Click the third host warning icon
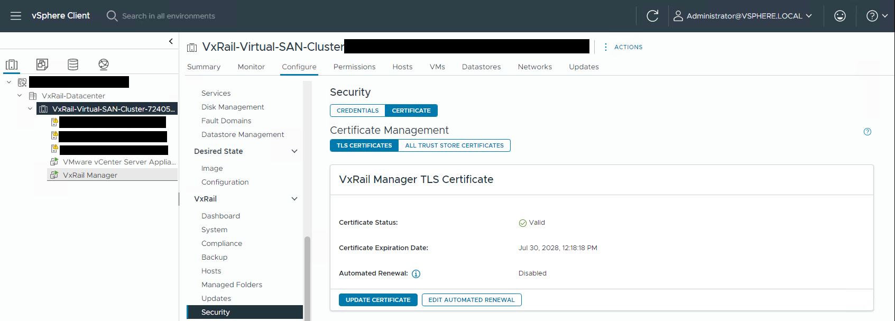The height and width of the screenshot is (321, 895). click(54, 149)
